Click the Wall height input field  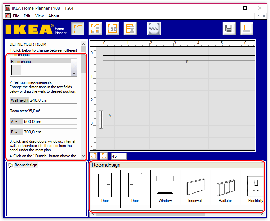point(53,100)
